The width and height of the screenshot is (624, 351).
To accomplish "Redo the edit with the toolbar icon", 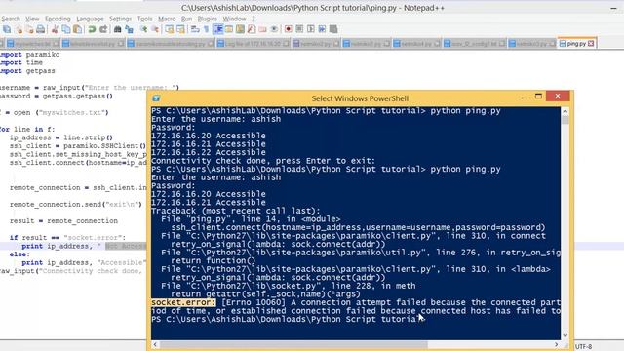I will coord(103,29).
